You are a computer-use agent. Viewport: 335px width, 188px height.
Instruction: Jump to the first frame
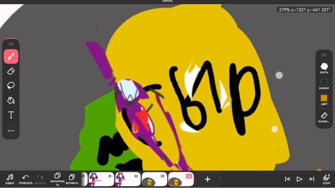point(287,179)
